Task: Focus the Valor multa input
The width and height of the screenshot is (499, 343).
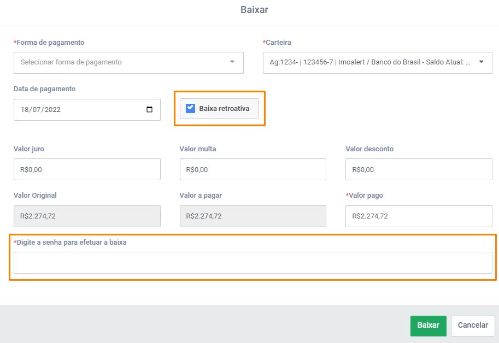Action: pos(253,169)
